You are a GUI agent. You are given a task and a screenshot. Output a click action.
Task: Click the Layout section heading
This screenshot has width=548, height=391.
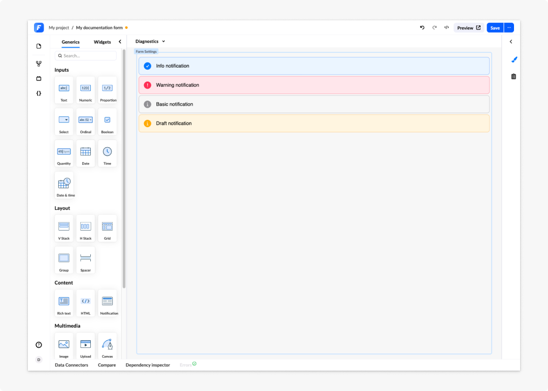point(62,208)
